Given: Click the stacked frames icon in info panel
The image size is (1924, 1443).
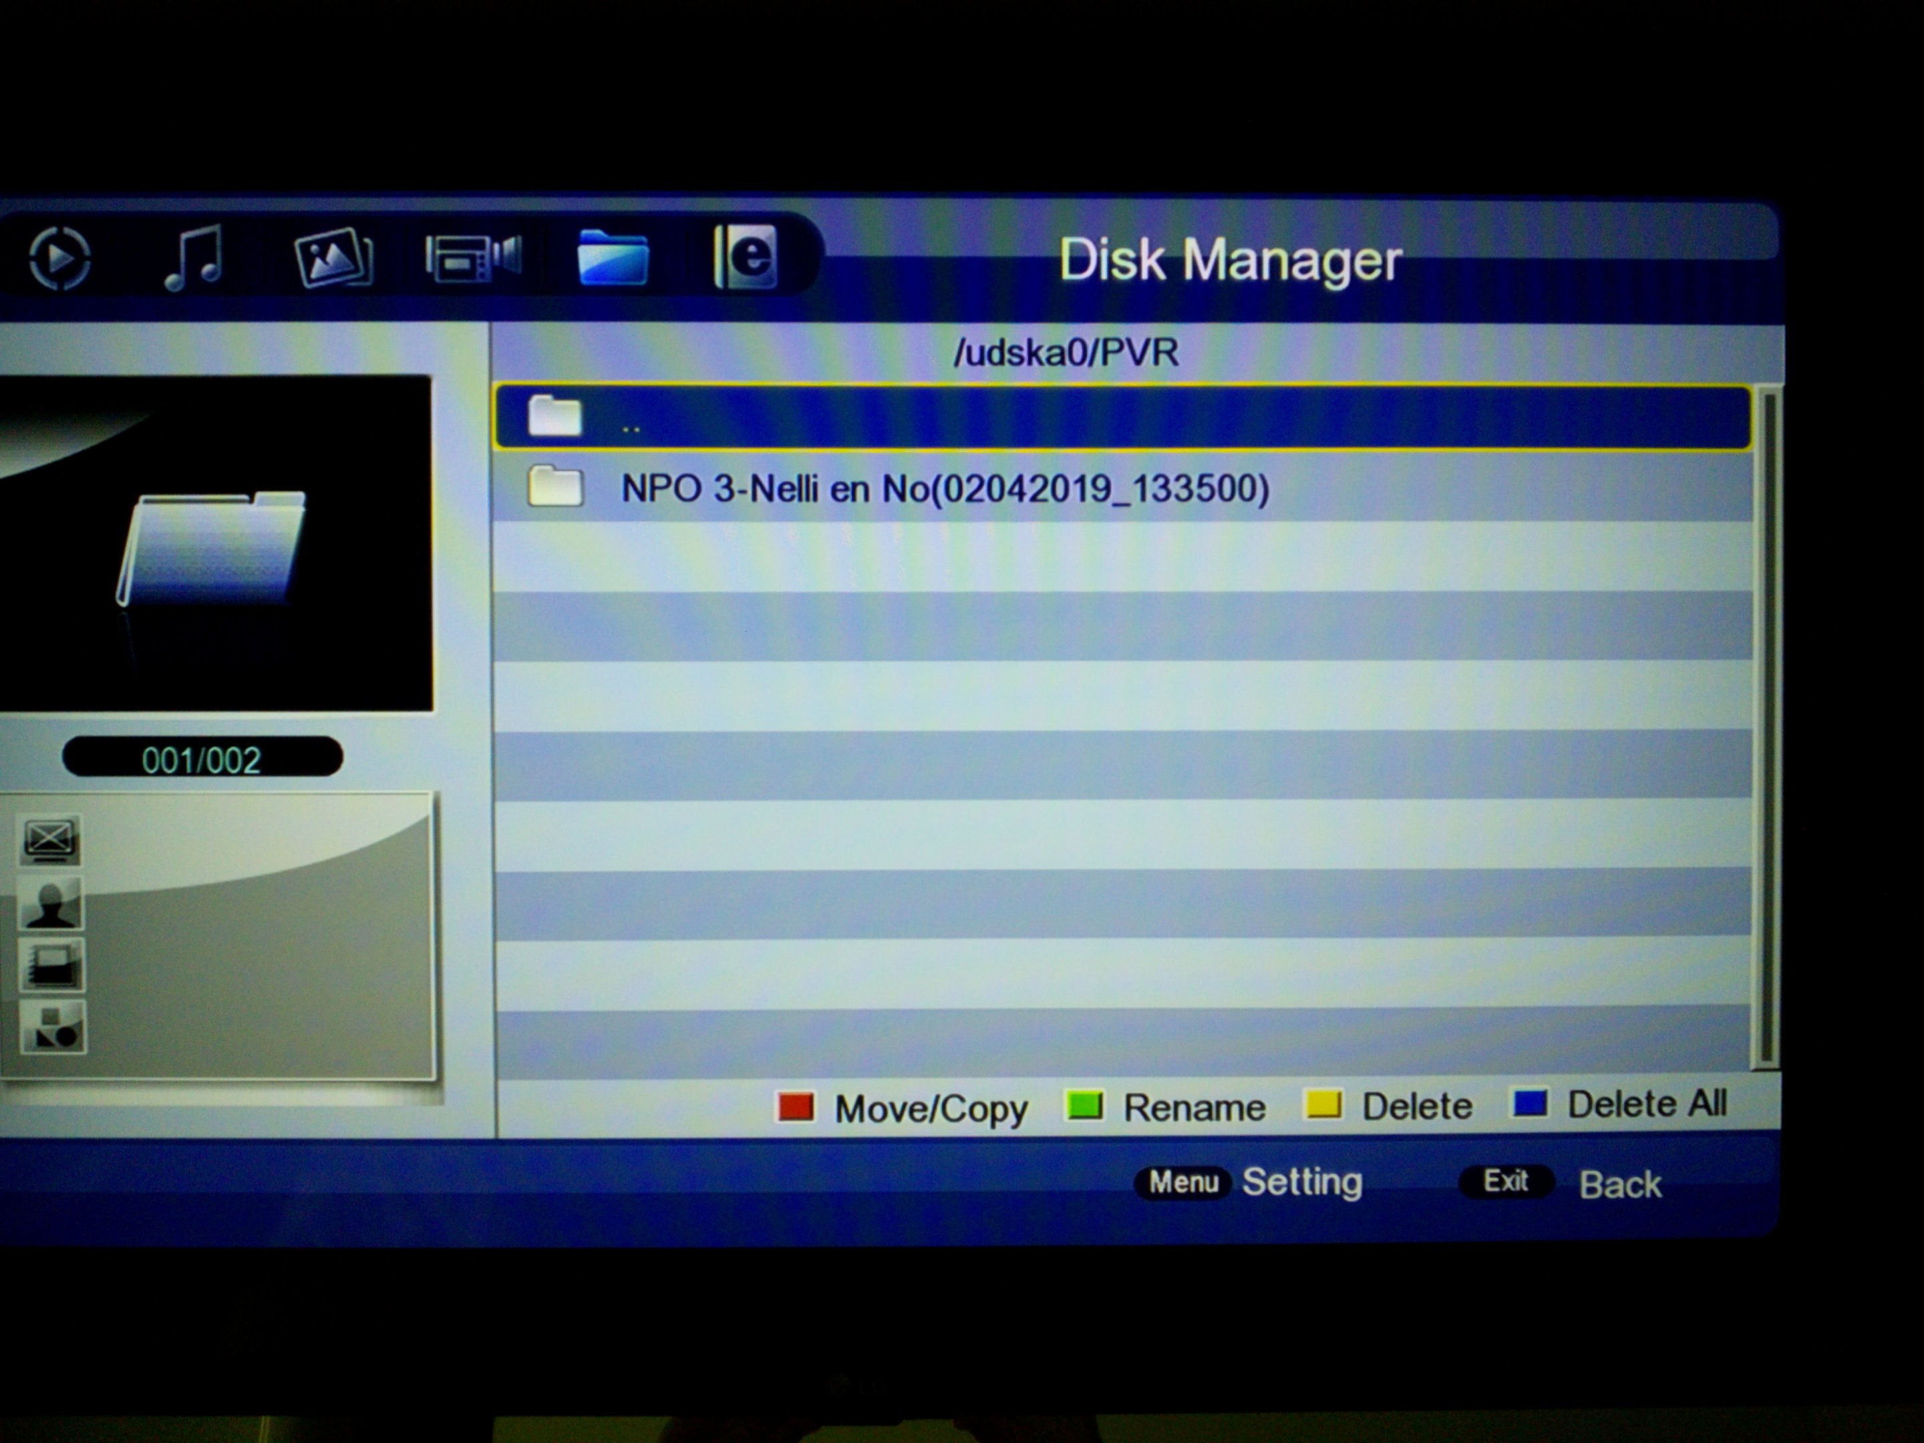Looking at the screenshot, I should tap(51, 965).
